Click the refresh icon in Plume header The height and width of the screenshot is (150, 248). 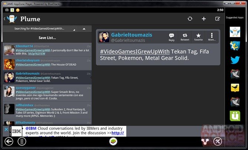pos(190,19)
